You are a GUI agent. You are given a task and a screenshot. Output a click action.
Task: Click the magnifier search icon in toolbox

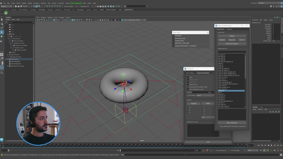coord(2,73)
